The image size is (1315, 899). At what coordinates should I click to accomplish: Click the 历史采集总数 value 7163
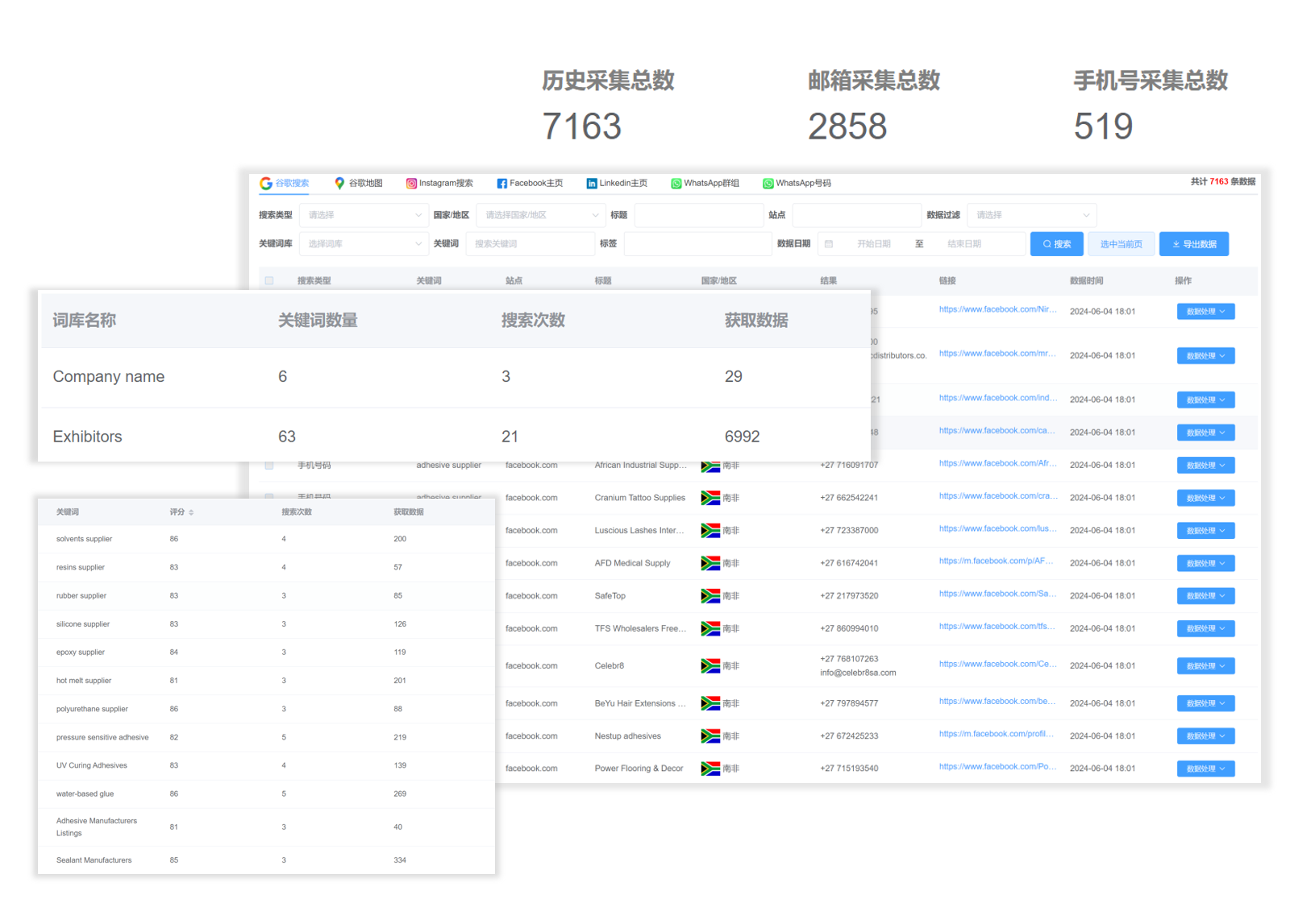(x=581, y=126)
